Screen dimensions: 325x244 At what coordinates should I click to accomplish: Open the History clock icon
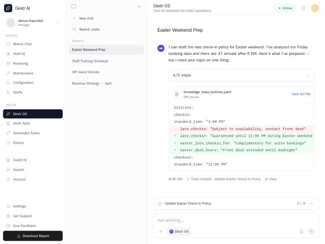(x=8, y=143)
